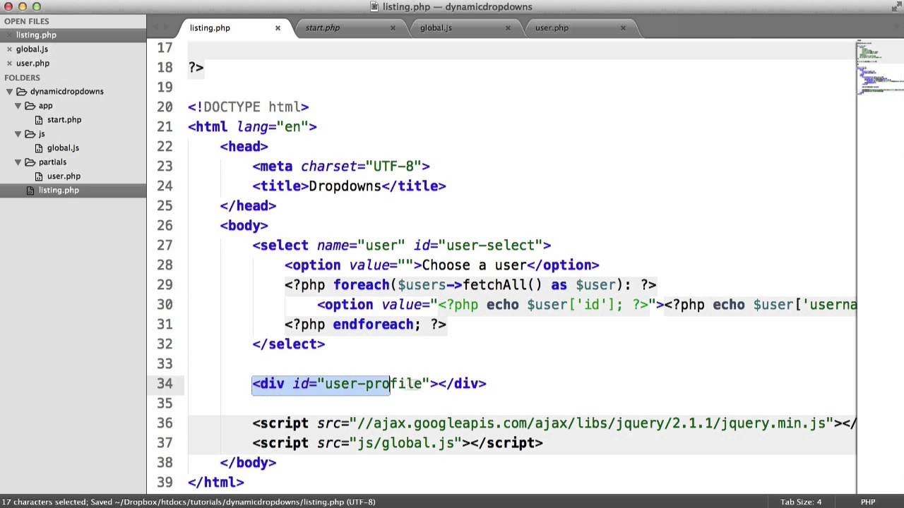
Task: Collapse the app folder
Action: (18, 106)
